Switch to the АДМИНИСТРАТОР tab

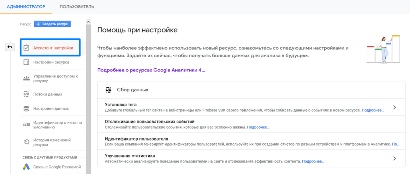26,7
